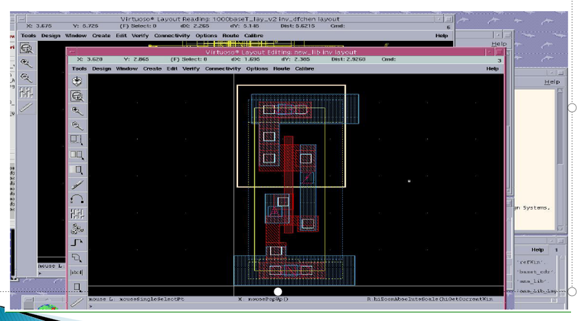577x321 pixels.
Task: Open Help menu in Layout Reading window
Action: 442,36
